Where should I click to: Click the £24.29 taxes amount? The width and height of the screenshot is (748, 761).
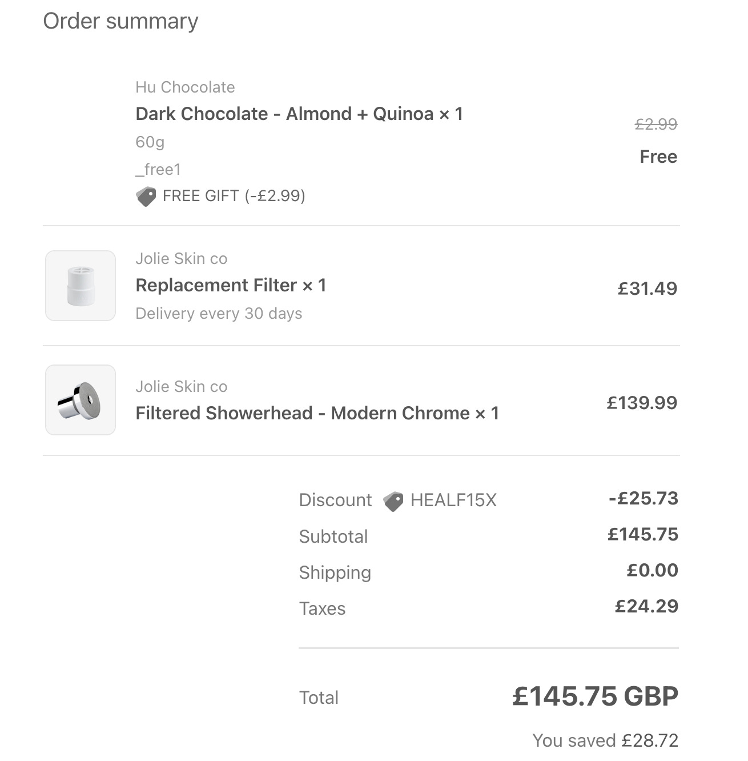coord(646,606)
